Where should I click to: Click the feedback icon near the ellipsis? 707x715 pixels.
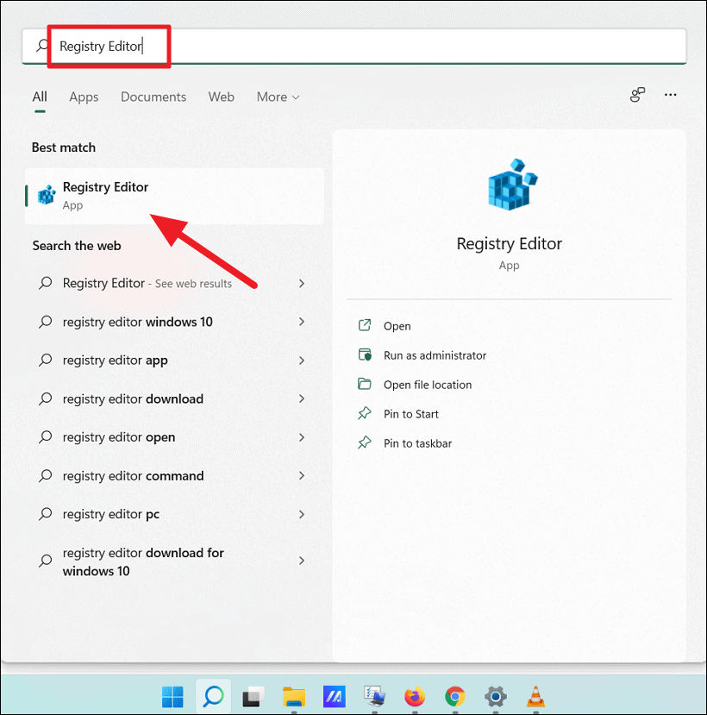[637, 95]
